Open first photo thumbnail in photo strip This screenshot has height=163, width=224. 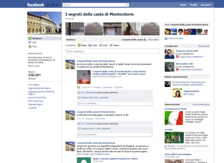point(75,29)
